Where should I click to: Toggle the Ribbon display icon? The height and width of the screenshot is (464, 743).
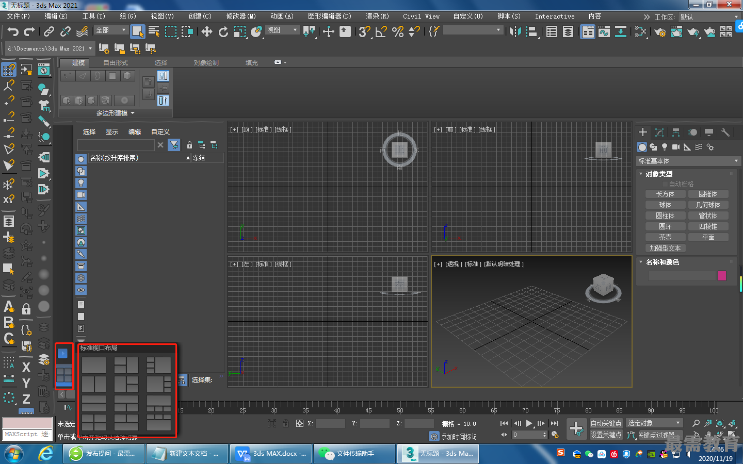[x=588, y=32]
